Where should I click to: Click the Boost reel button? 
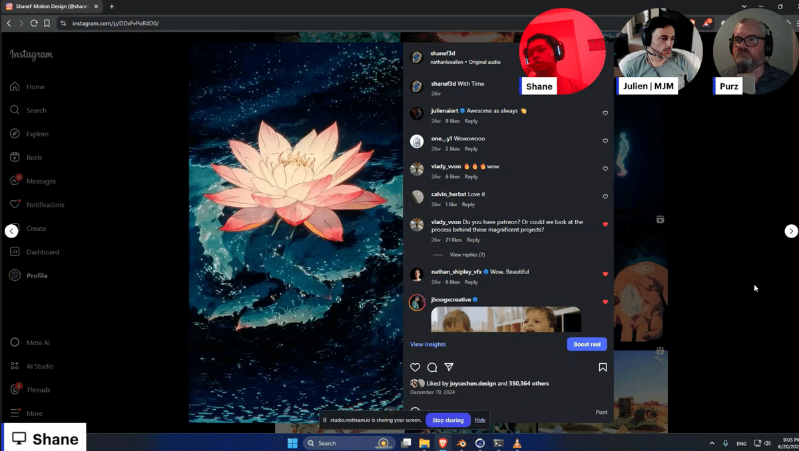[x=587, y=344]
